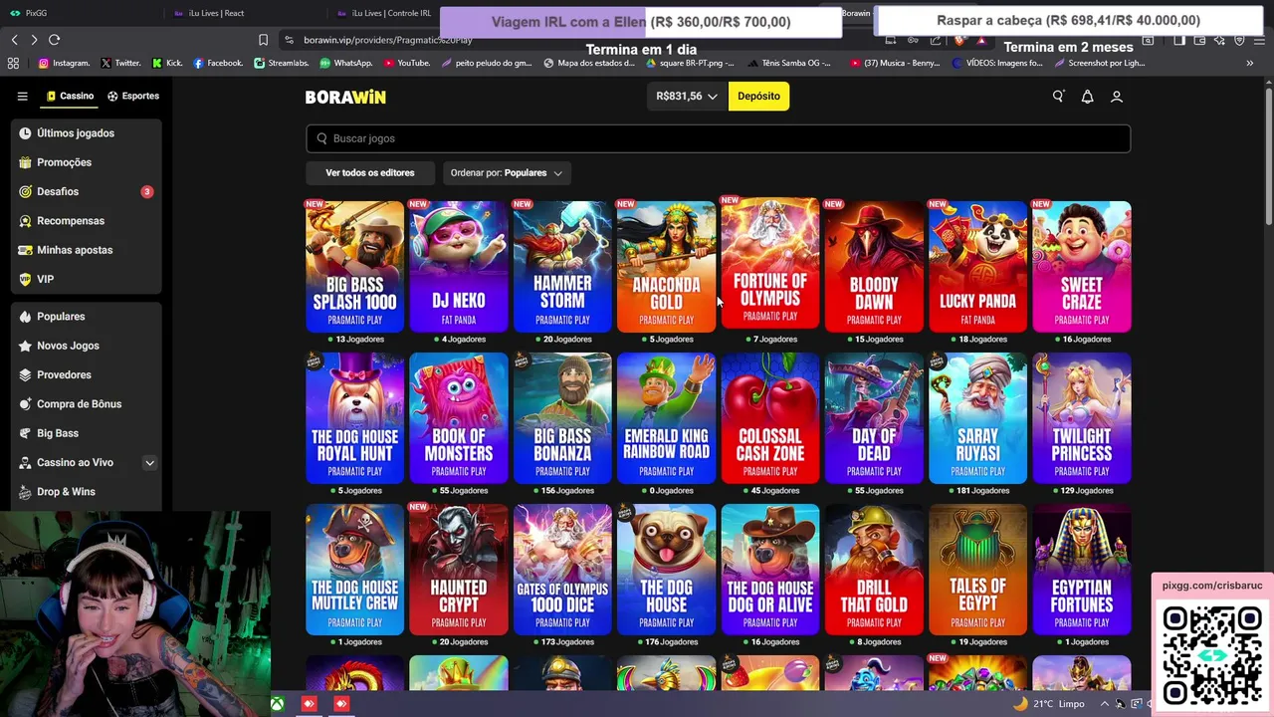Open Recompensas in sidebar
The width and height of the screenshot is (1274, 717).
86,221
